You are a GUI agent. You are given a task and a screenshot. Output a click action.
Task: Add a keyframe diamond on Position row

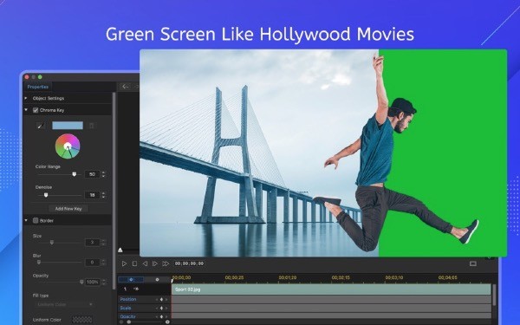[x=161, y=299]
